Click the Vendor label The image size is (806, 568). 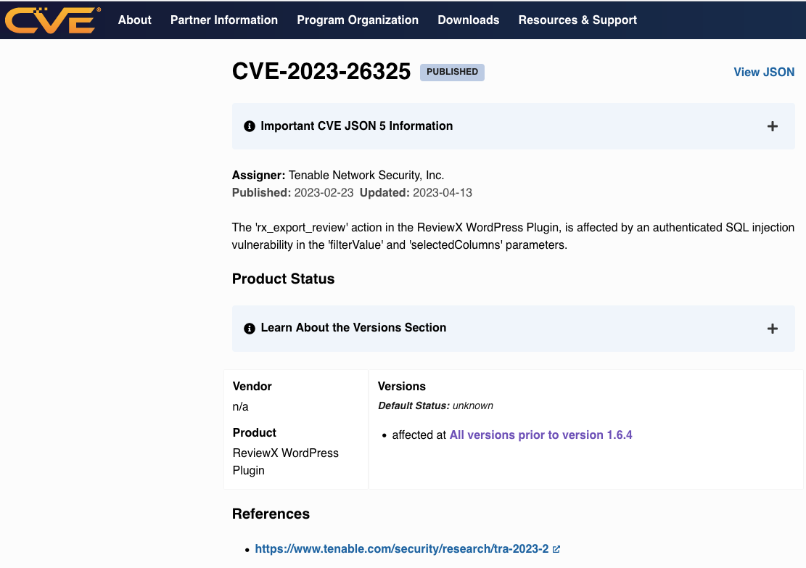click(252, 386)
